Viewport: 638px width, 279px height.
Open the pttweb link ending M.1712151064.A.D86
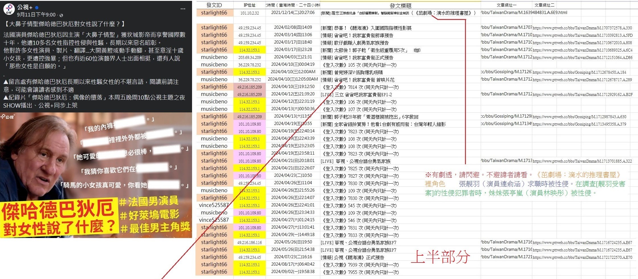click(582, 58)
